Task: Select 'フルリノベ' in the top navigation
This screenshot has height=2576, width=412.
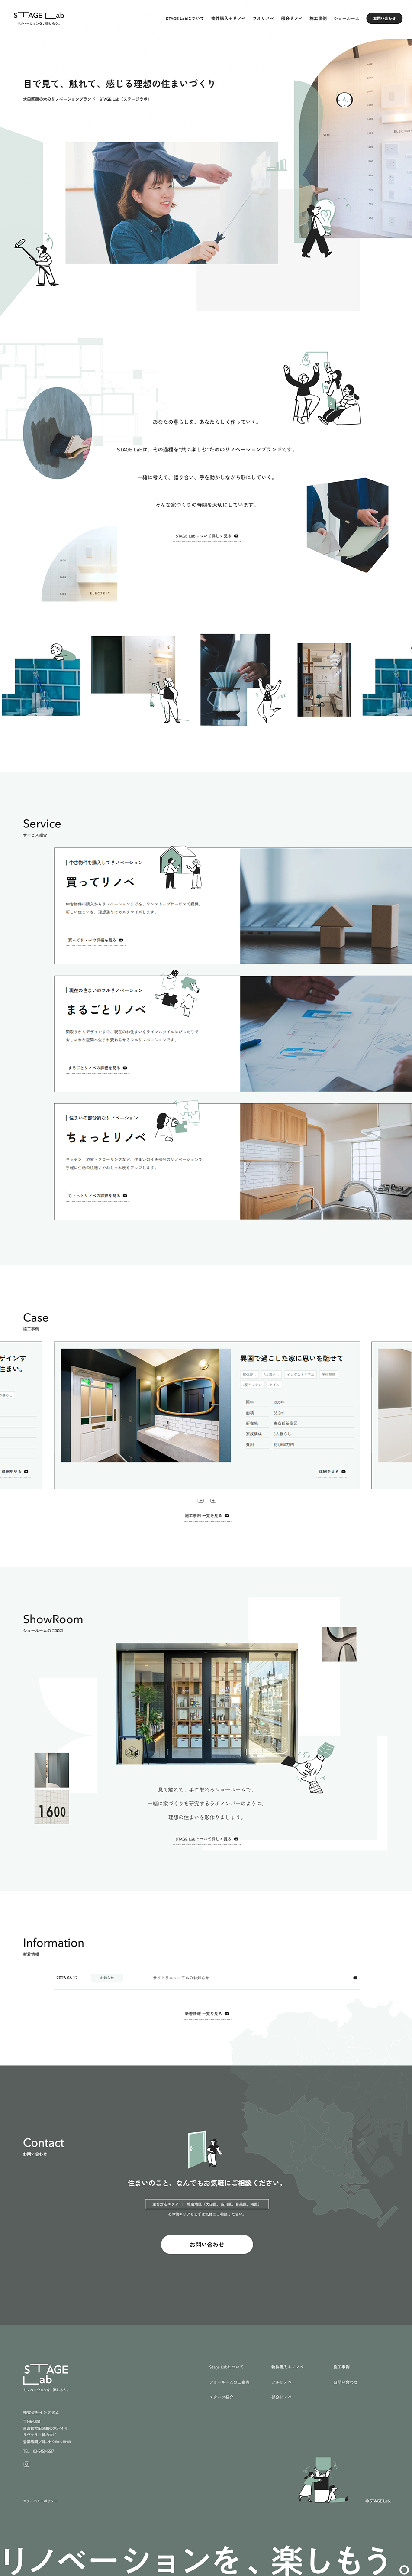Action: (263, 18)
